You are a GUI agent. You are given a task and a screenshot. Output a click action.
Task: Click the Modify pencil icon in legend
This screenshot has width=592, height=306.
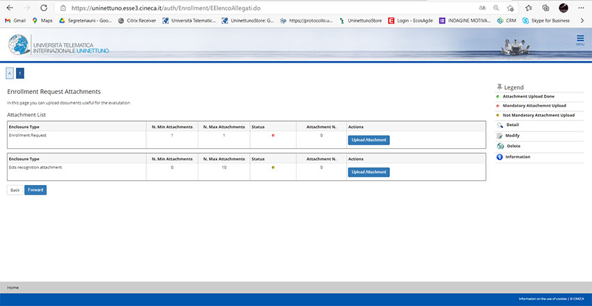point(499,136)
